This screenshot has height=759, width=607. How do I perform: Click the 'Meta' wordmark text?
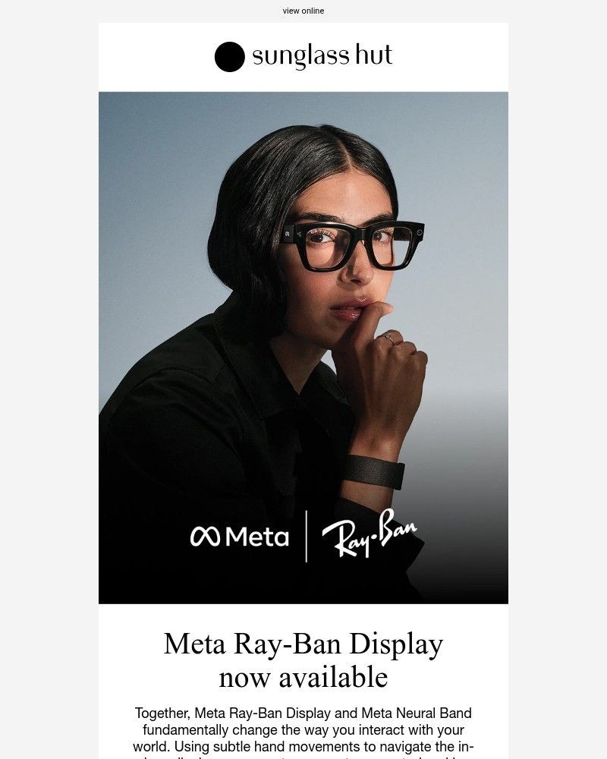(x=257, y=537)
